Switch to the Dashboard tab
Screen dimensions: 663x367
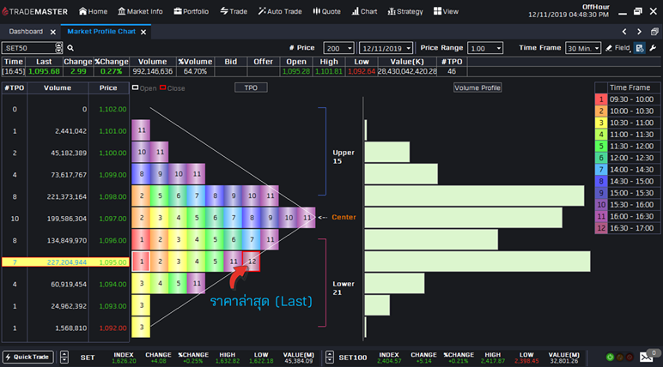click(x=26, y=32)
